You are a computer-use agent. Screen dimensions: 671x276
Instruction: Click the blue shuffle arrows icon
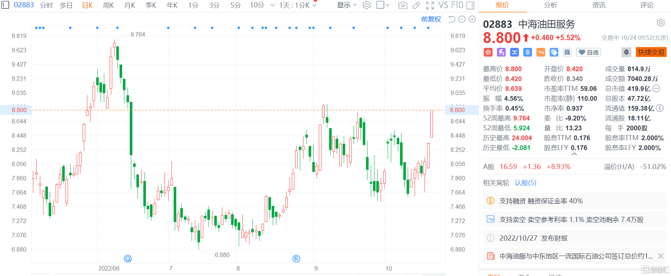pos(514,52)
